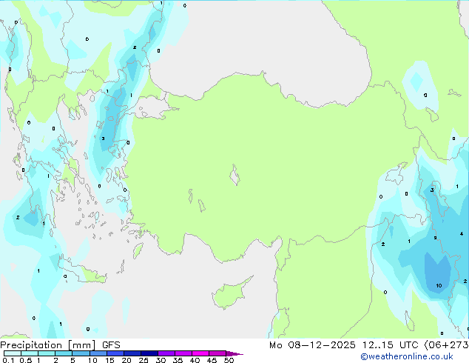The width and height of the screenshot is (469, 363).
Task: Click the '50' legend scale label
Action: point(229,360)
